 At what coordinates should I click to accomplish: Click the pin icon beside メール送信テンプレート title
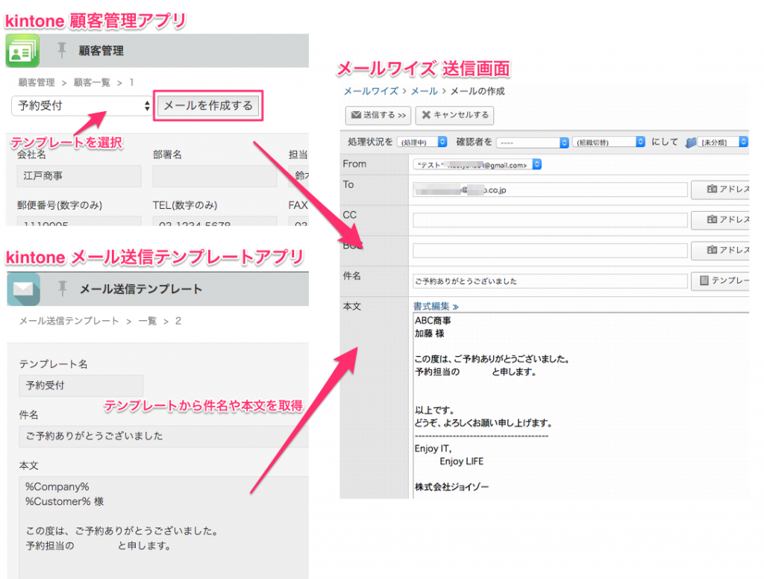click(63, 289)
